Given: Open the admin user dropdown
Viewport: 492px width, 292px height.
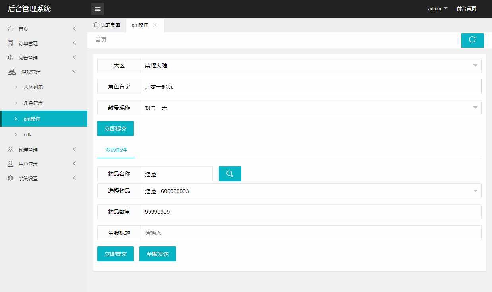Looking at the screenshot, I should [438, 8].
